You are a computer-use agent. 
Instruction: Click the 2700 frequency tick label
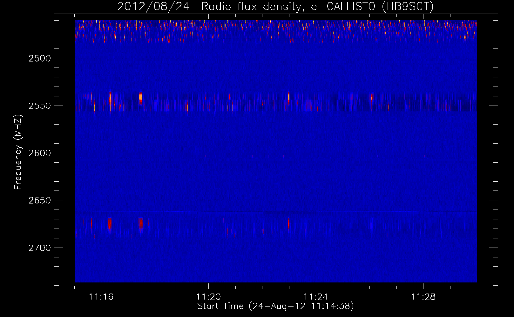[40, 248]
